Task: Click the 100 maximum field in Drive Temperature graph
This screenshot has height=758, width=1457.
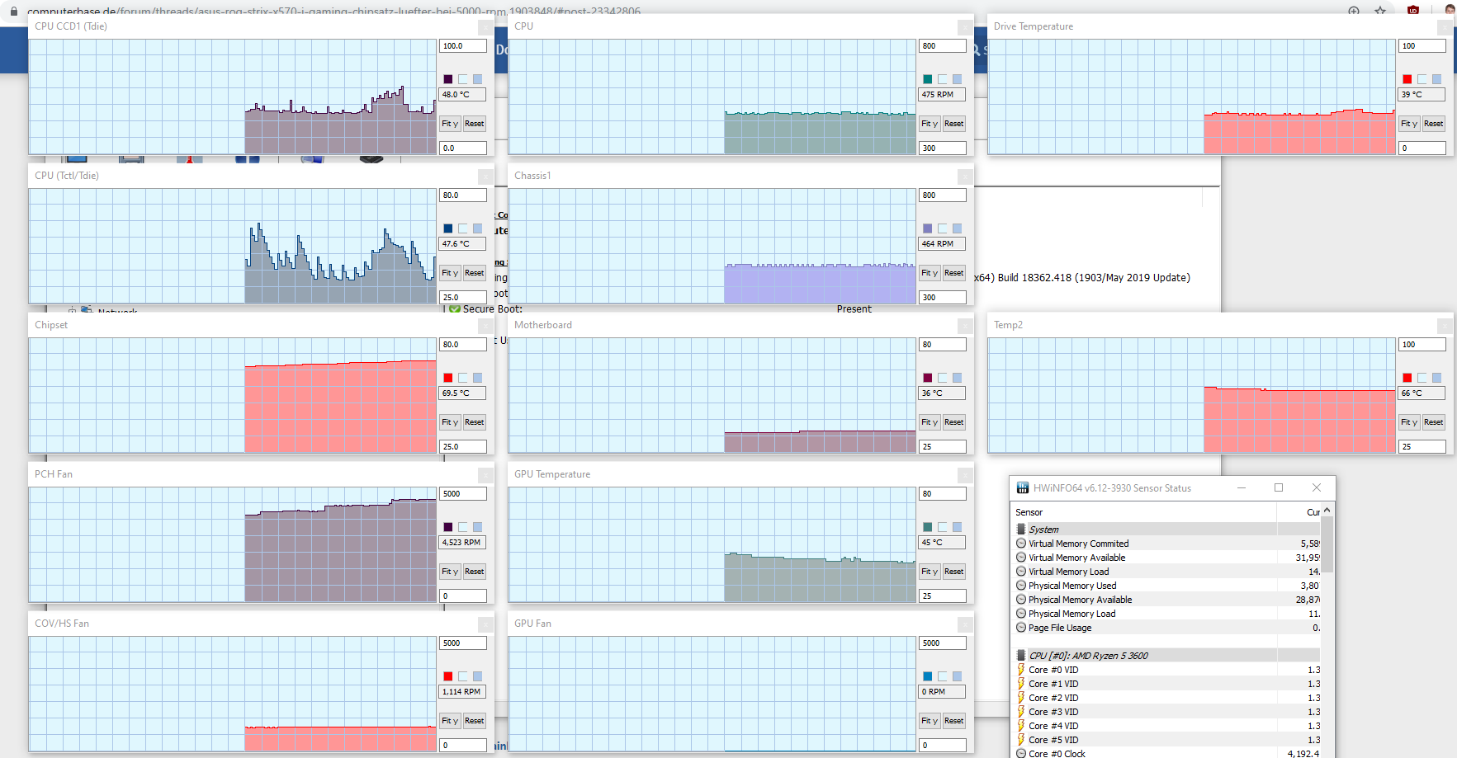Action: pyautogui.click(x=1422, y=46)
